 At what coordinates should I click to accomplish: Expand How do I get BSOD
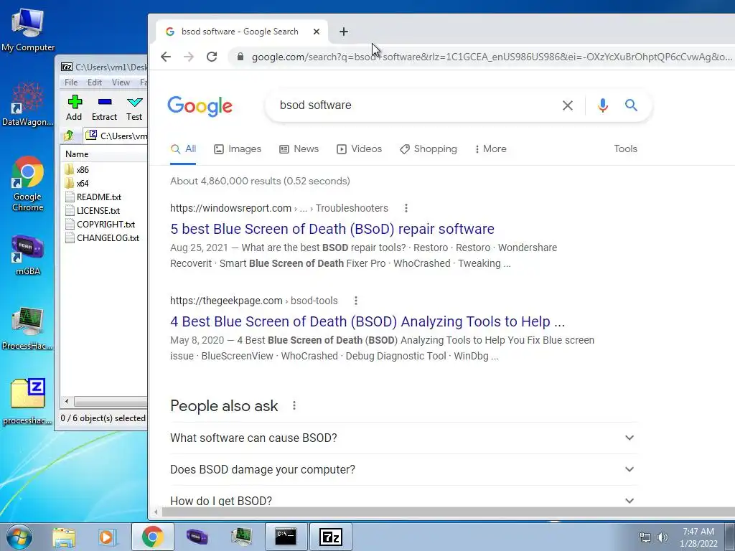pos(403,501)
